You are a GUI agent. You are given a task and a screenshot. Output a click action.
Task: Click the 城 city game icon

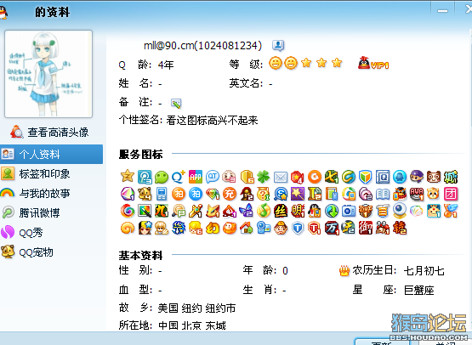click(451, 177)
